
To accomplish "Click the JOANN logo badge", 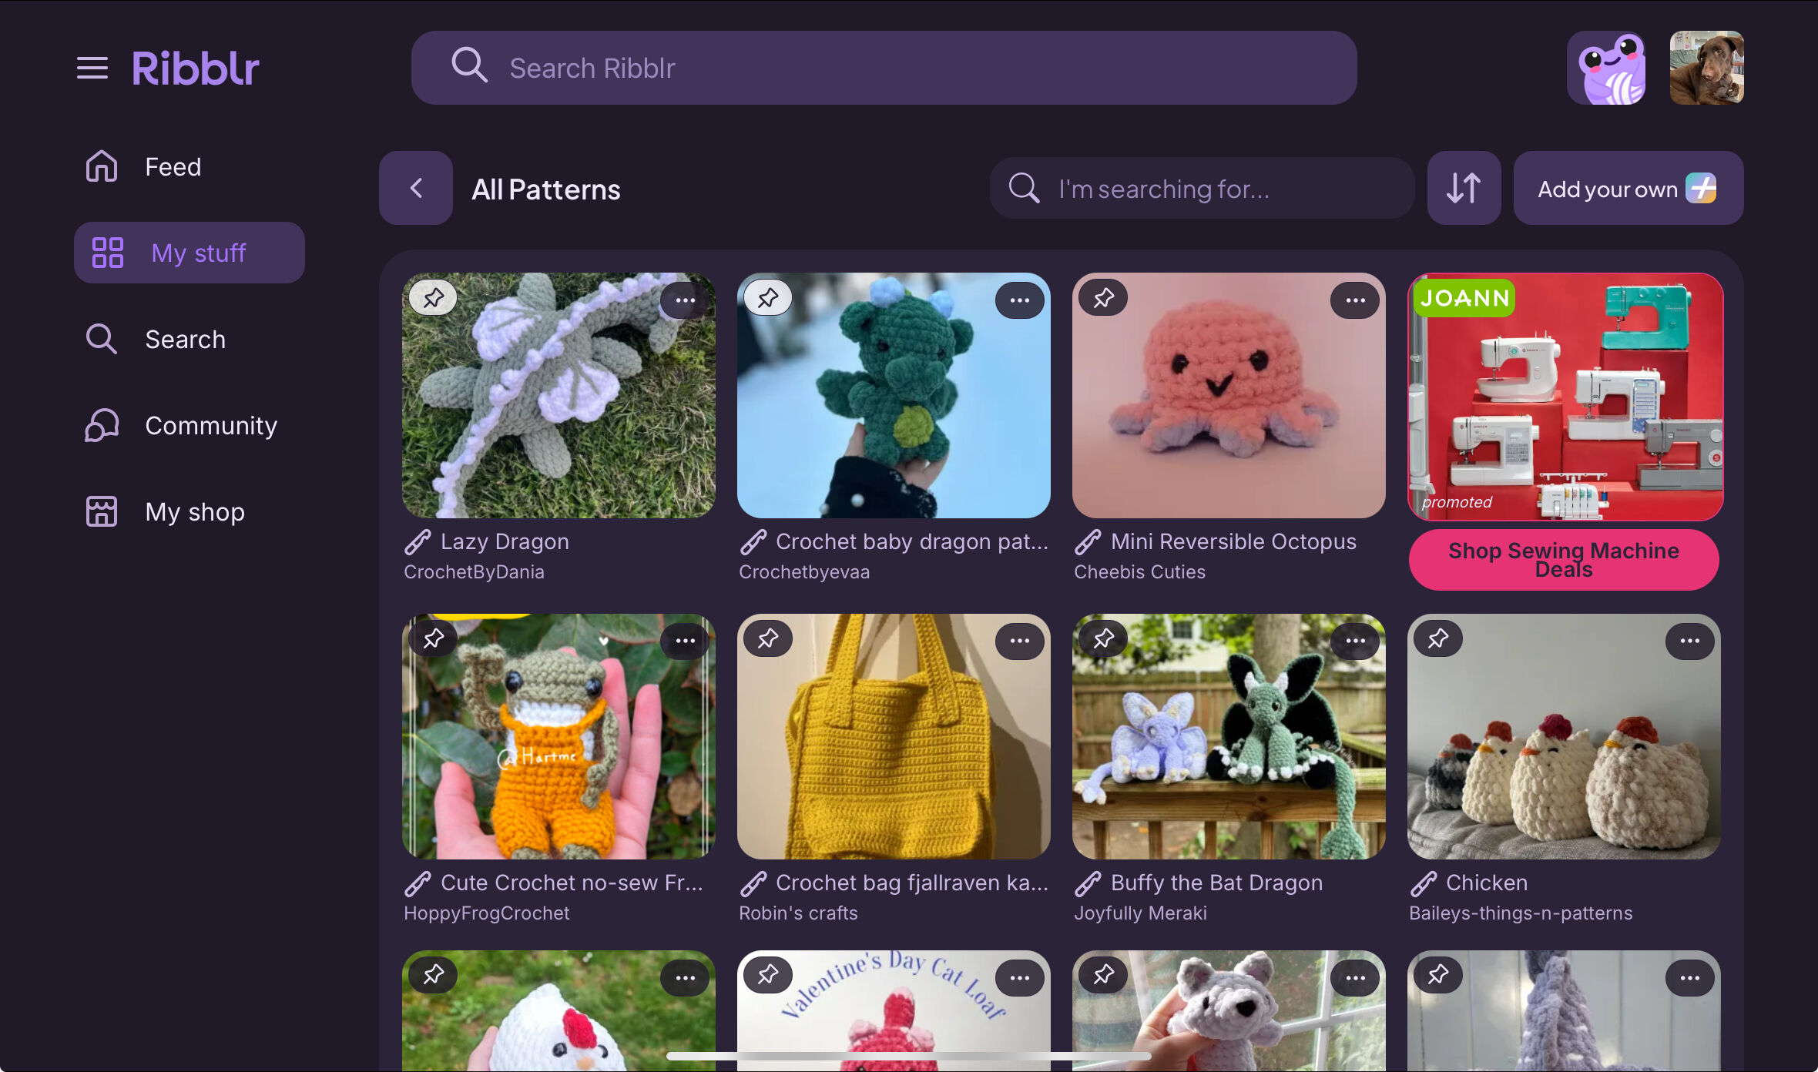I will click(1464, 298).
